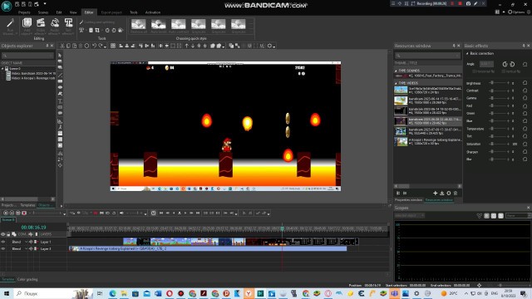The height and width of the screenshot is (299, 532).
Task: Apply the Remove all quick style
Action: click(139, 27)
